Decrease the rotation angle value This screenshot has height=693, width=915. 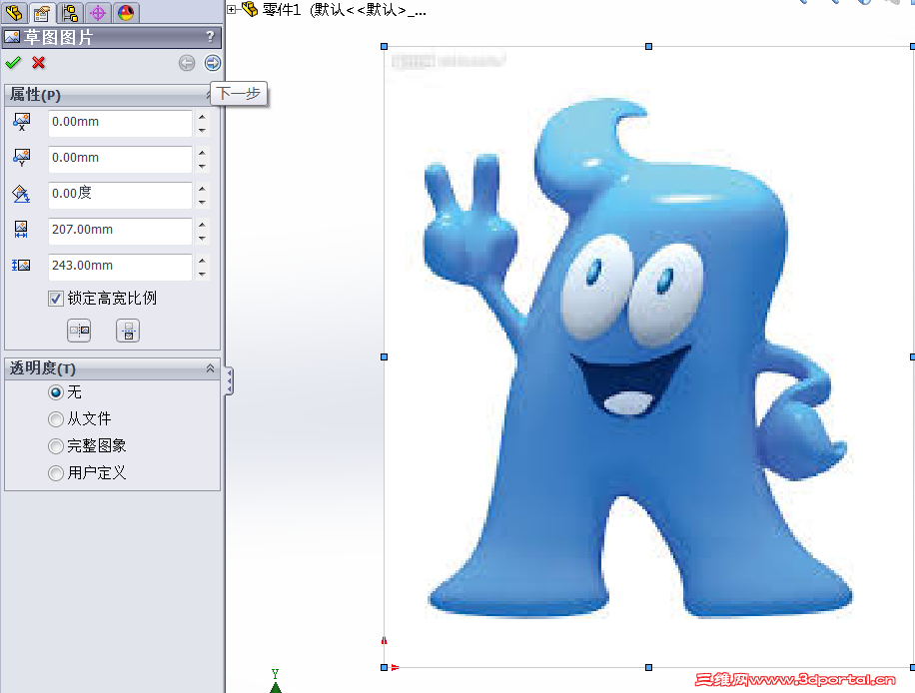(202, 202)
